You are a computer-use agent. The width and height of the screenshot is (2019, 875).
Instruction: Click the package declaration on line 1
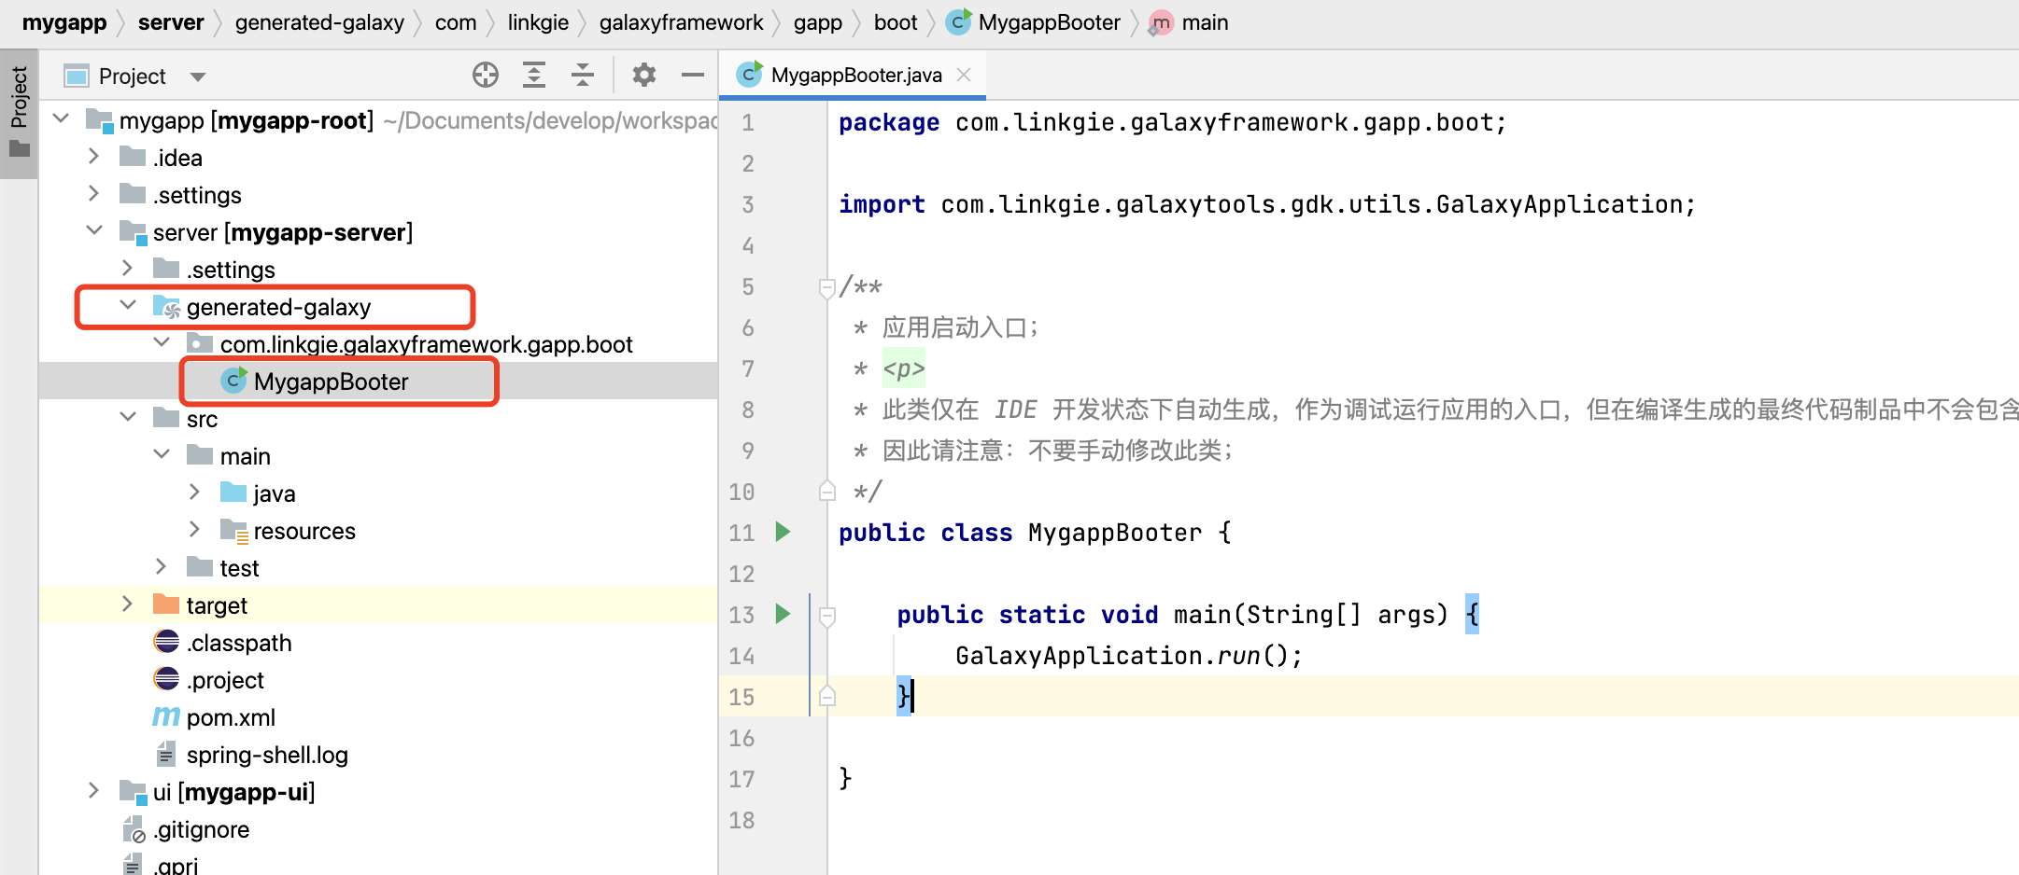click(1172, 122)
